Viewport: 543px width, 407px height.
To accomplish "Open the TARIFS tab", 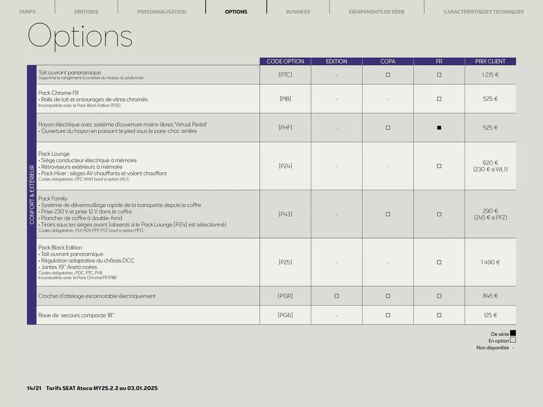I will (x=27, y=12).
